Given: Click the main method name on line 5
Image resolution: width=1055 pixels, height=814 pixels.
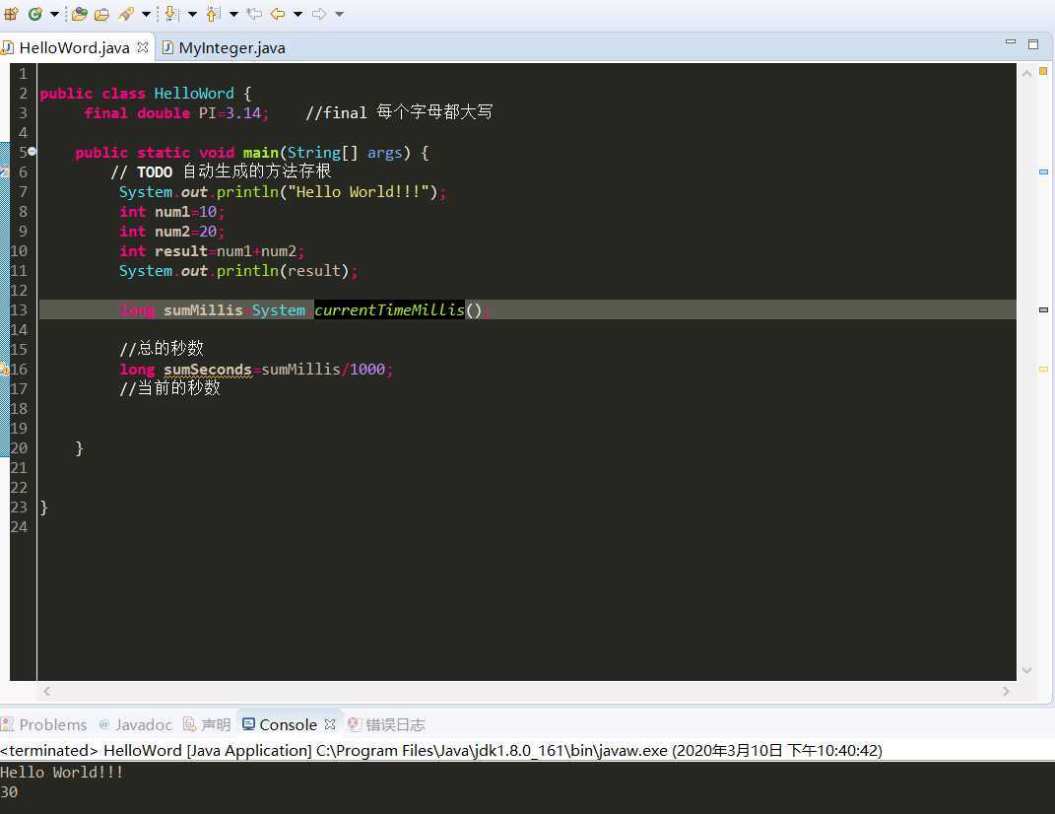Looking at the screenshot, I should click(260, 152).
